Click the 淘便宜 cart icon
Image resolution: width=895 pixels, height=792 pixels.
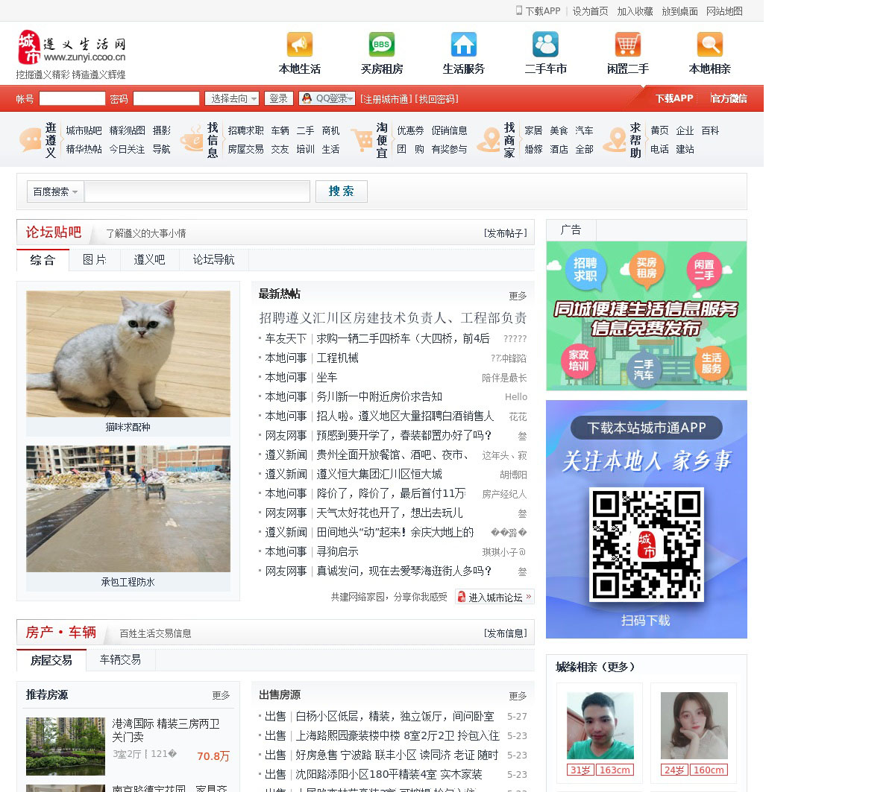coord(362,140)
